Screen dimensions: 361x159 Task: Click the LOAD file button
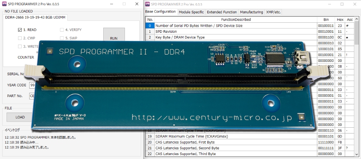pyautogui.click(x=20, y=117)
